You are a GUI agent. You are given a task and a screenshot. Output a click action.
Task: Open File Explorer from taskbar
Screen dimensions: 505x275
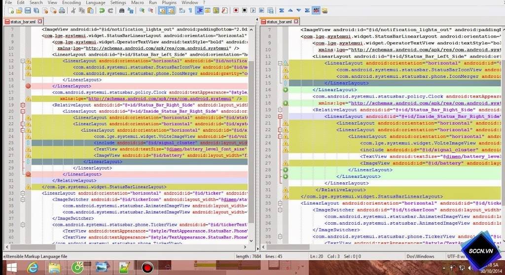55,268
